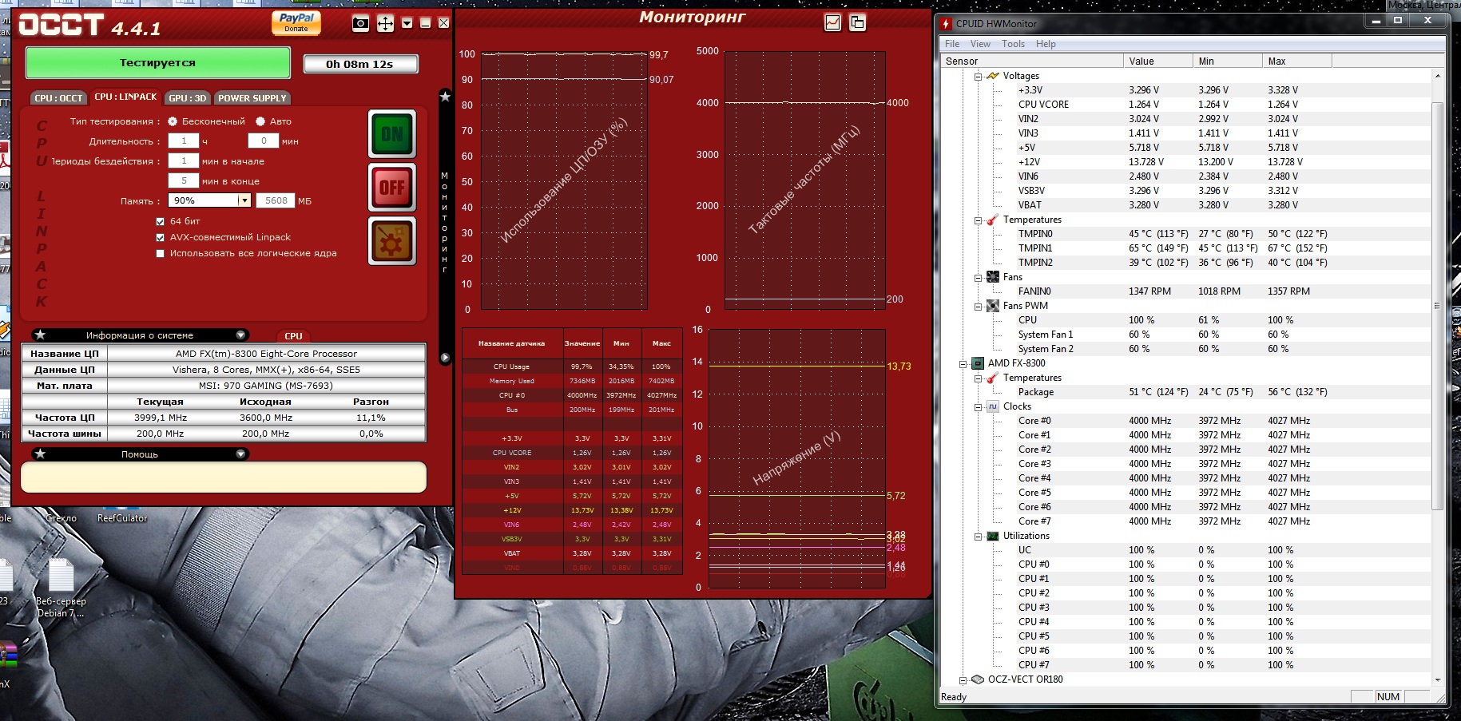Start the test with the green ON button
Viewport: 1461px width, 721px height.
pos(392,133)
